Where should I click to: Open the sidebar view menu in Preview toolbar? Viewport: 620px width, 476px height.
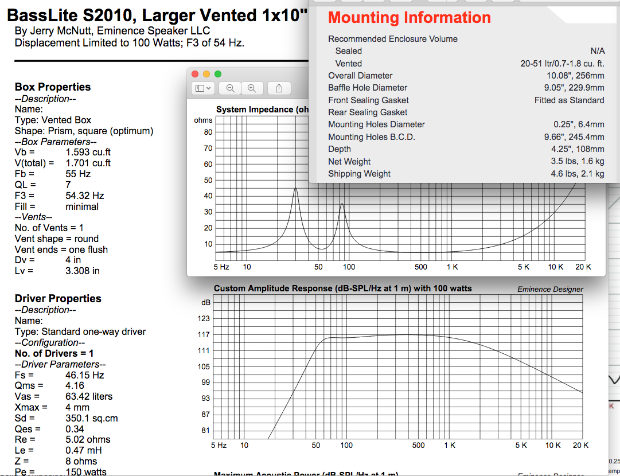tap(203, 88)
